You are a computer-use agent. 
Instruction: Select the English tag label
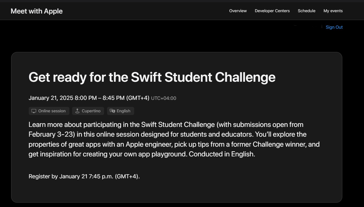point(123,111)
